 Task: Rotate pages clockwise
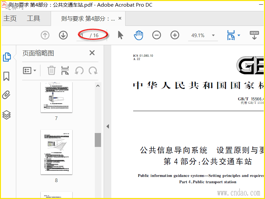[93, 70]
